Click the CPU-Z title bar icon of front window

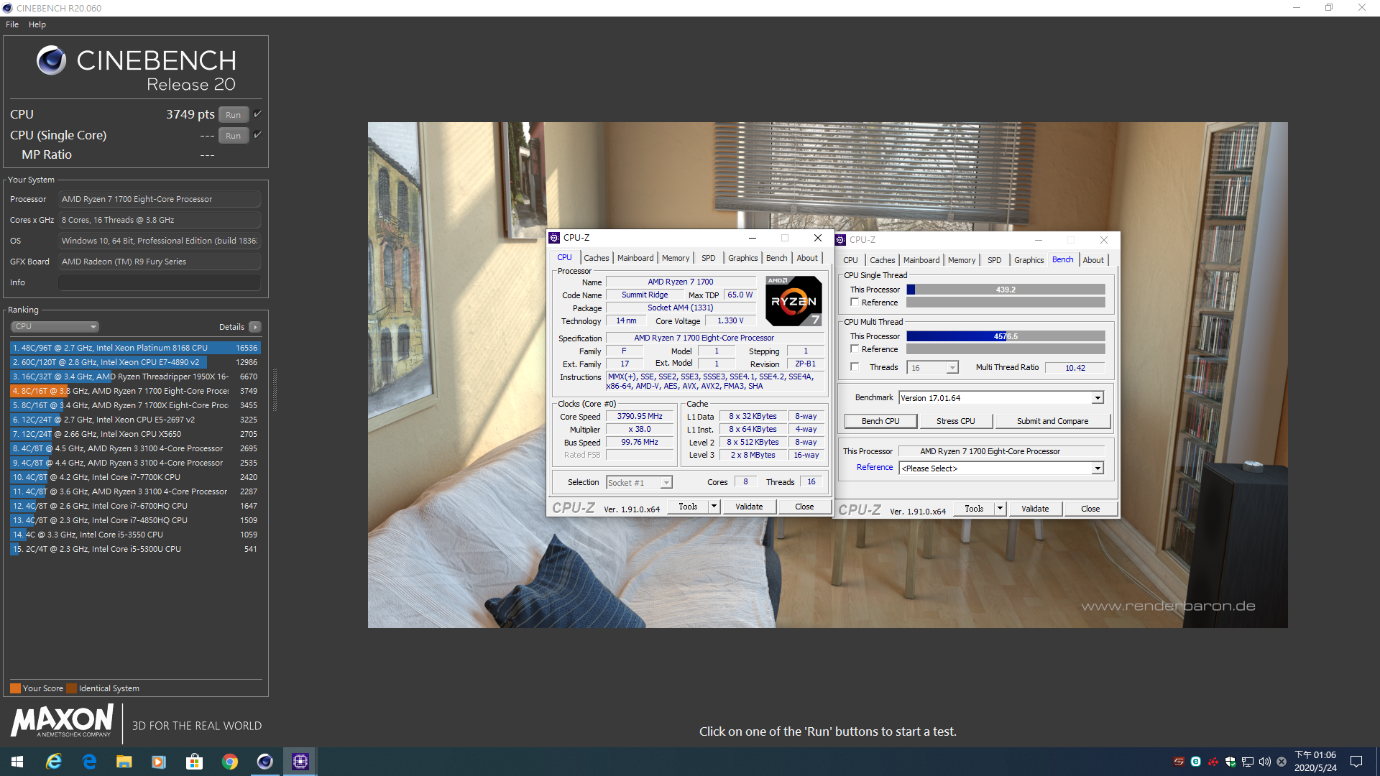pos(554,238)
